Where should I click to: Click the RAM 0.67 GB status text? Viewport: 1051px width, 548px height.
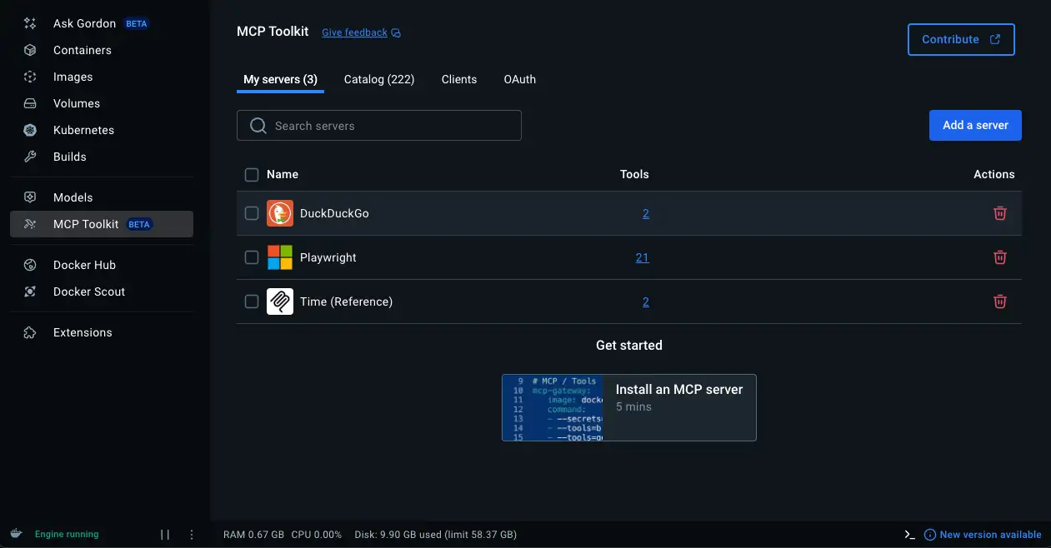(254, 535)
